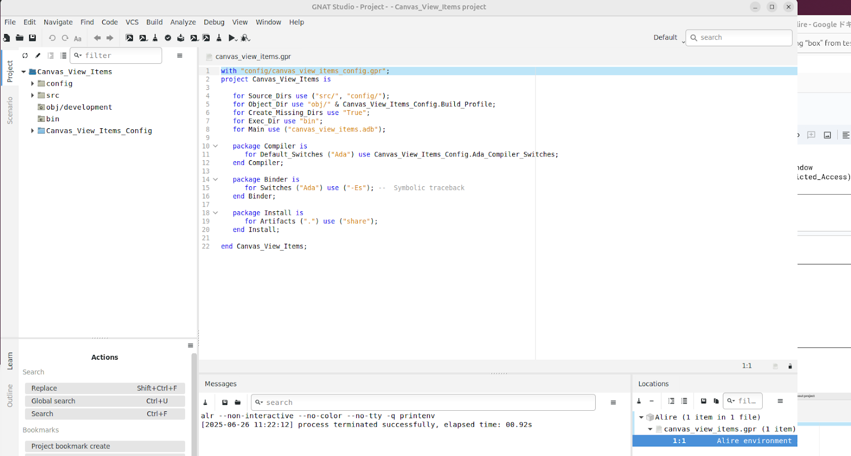The width and height of the screenshot is (851, 456).
Task: Open the File menu
Action: coord(10,22)
